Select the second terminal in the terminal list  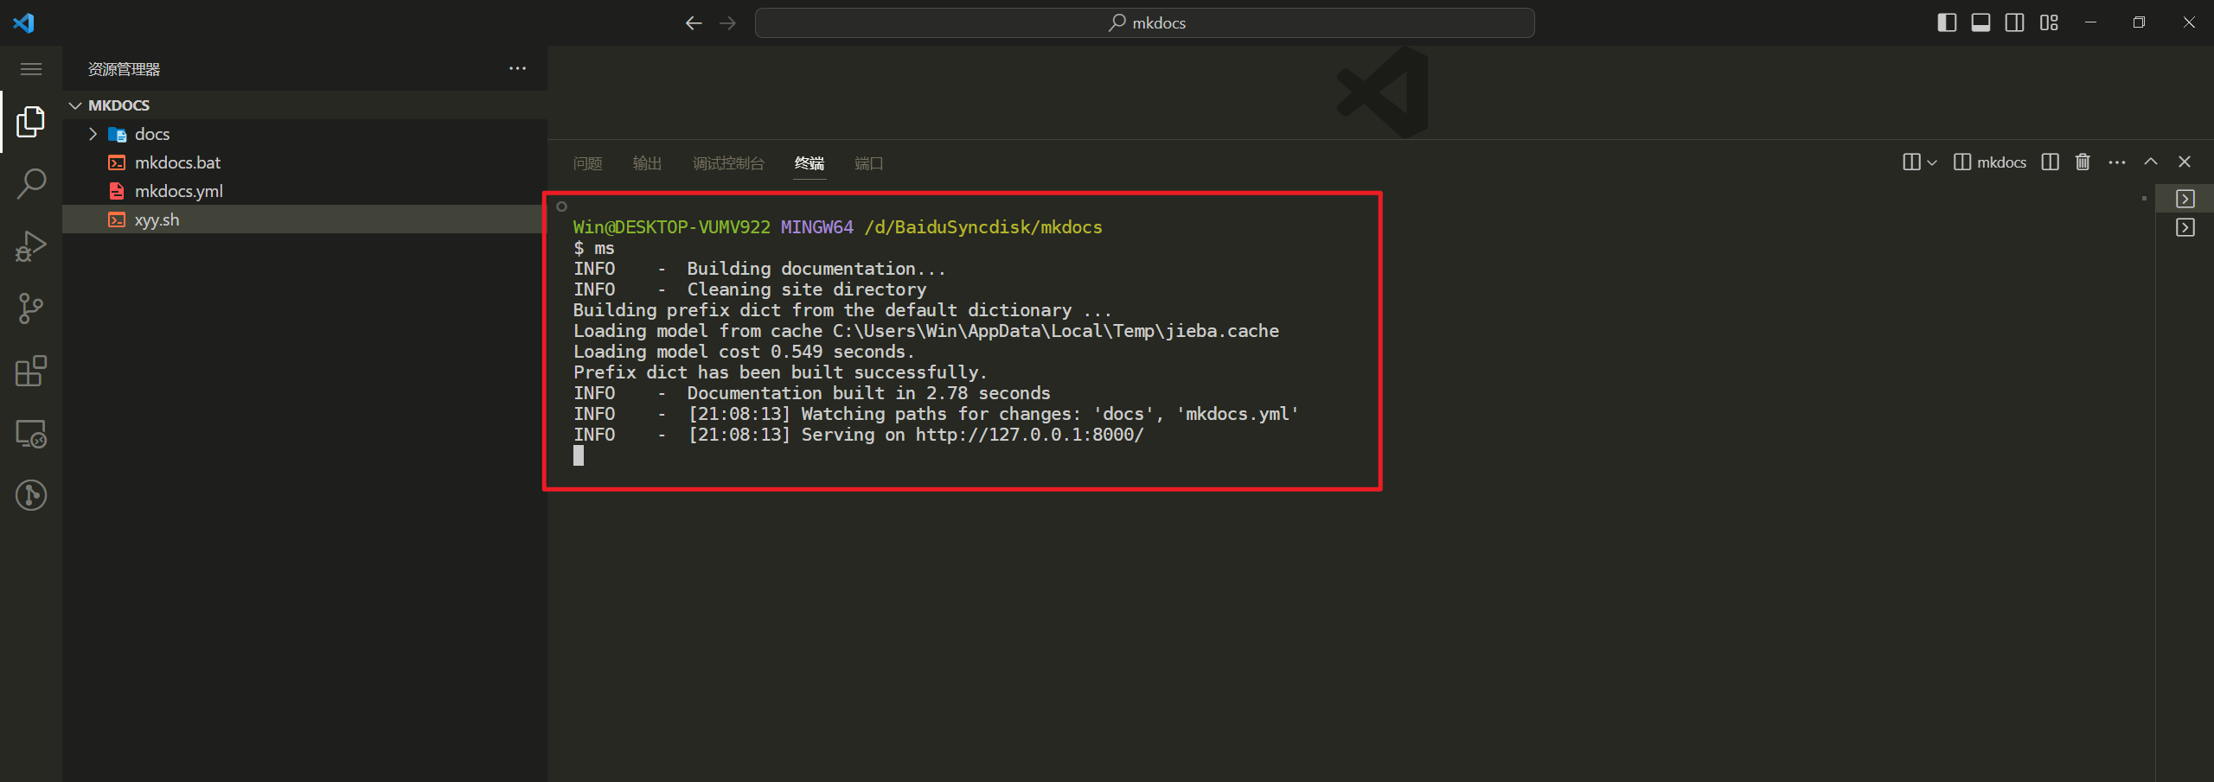tap(2185, 228)
